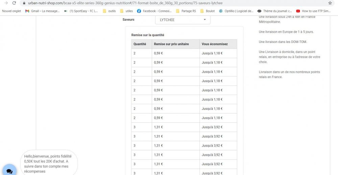Screen dimensions: 338x175
Task: Open the Partage RS bookmark folder
Action: 186,11
